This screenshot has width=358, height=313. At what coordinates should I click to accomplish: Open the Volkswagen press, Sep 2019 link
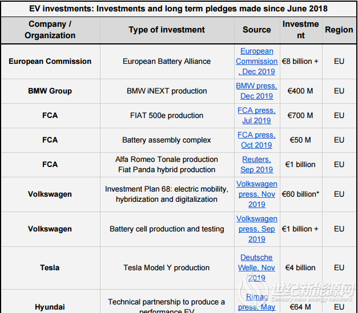256,229
